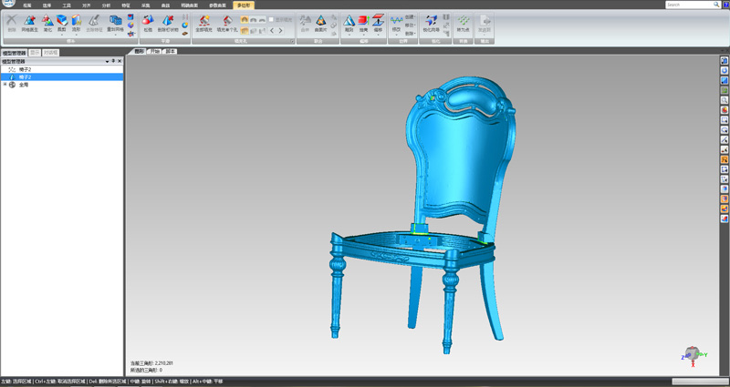This screenshot has width=730, height=387.
Task: Toggle the checkbox in the fill holes group
Action: [x=271, y=19]
